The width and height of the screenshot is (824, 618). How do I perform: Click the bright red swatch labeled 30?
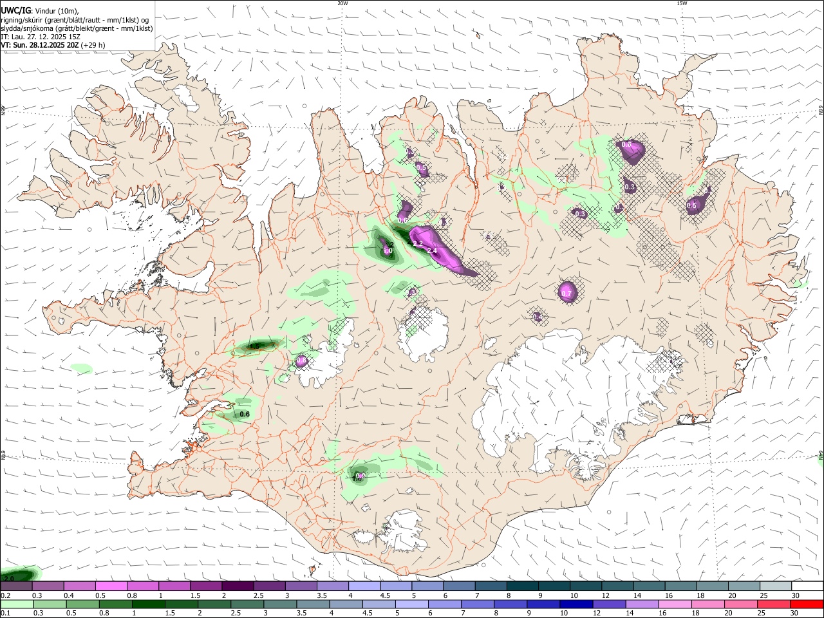(x=807, y=604)
